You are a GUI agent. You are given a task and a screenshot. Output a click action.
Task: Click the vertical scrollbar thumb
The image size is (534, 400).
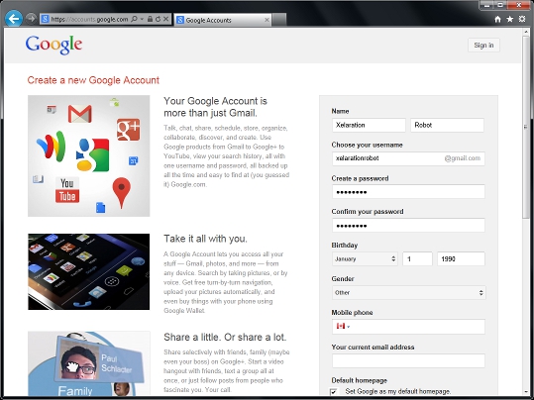click(526, 127)
